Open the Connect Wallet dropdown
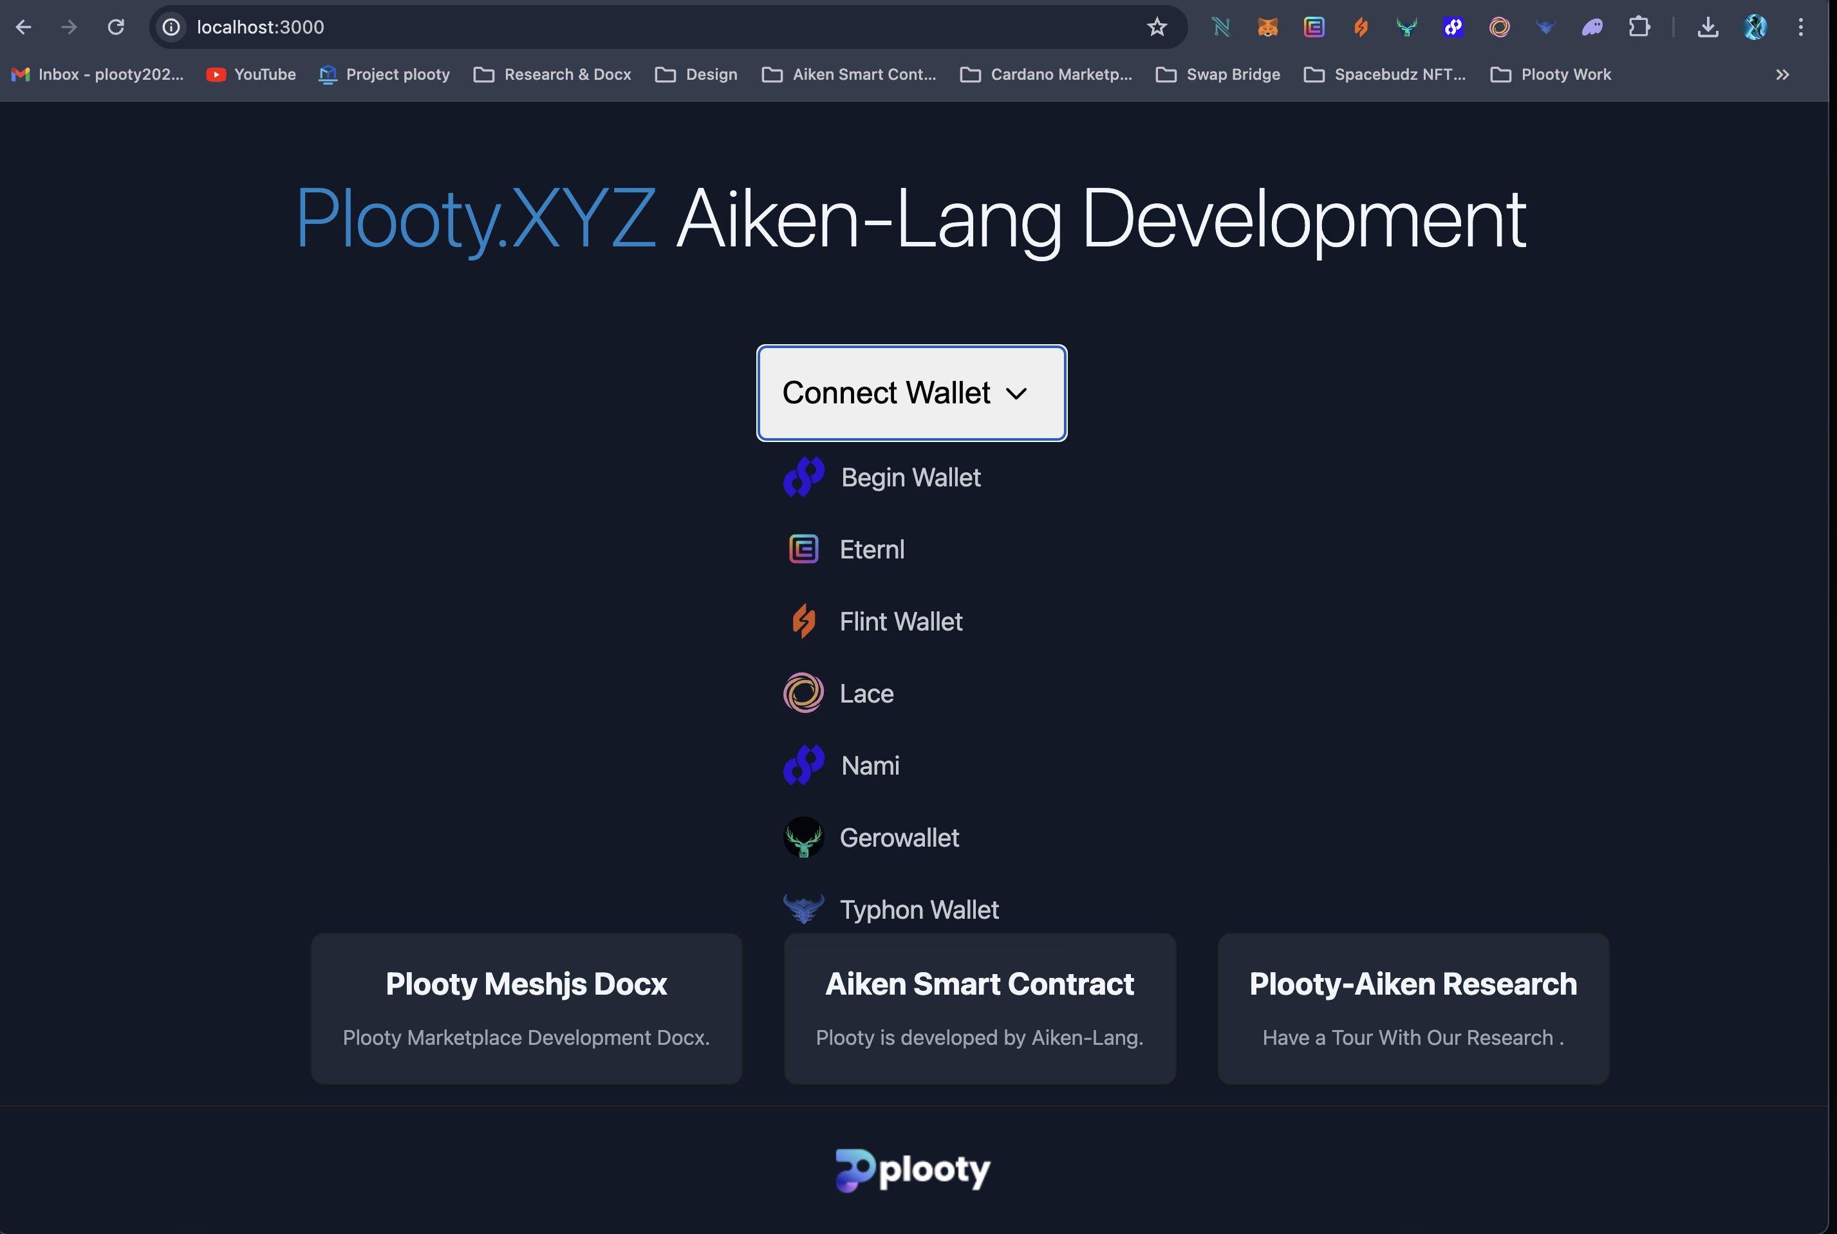Viewport: 1837px width, 1234px height. 912,392
